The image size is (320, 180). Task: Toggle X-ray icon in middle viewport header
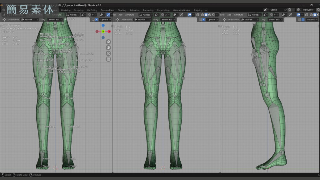198,15
